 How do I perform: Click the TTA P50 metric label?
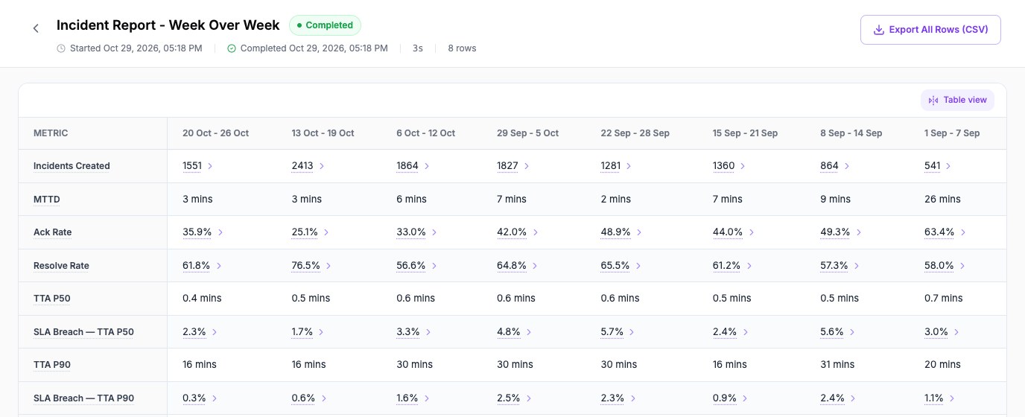[x=52, y=299]
